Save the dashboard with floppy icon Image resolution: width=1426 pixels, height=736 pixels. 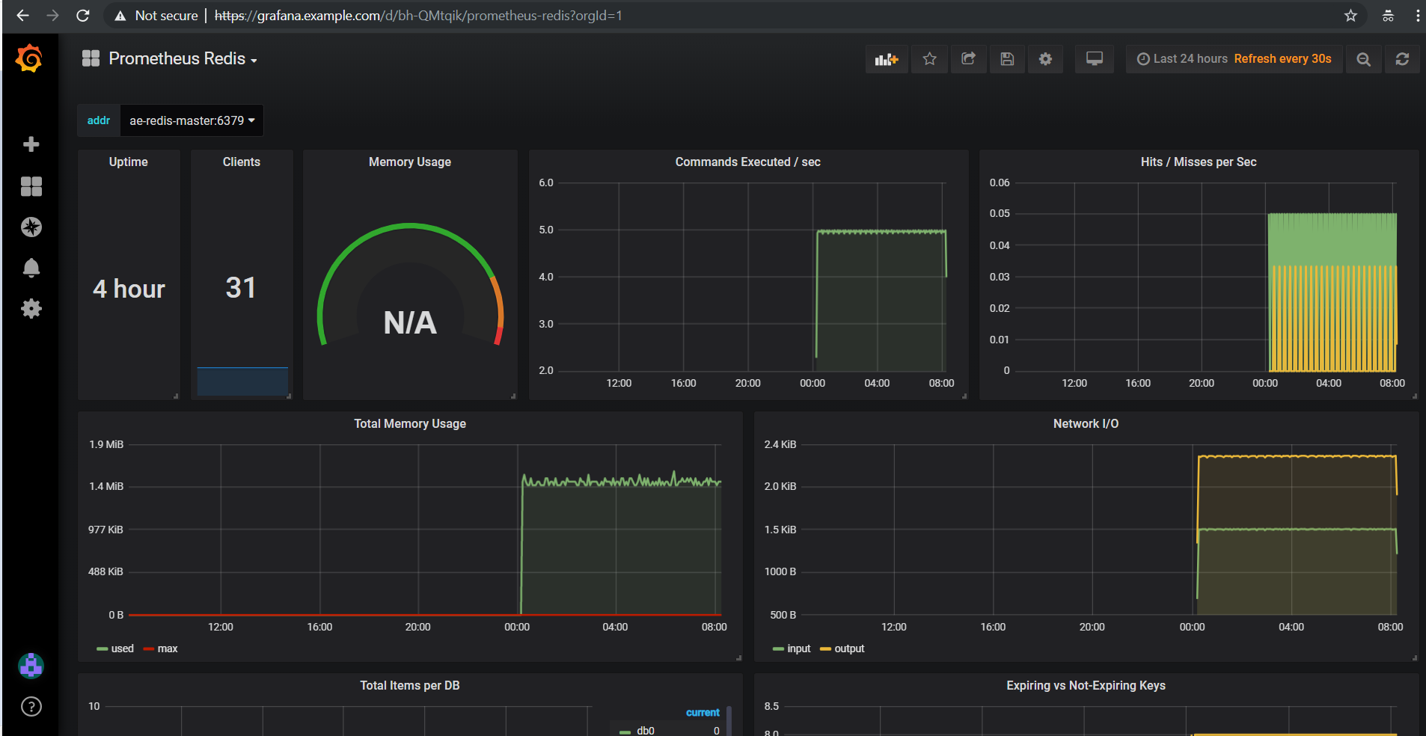(x=1007, y=59)
